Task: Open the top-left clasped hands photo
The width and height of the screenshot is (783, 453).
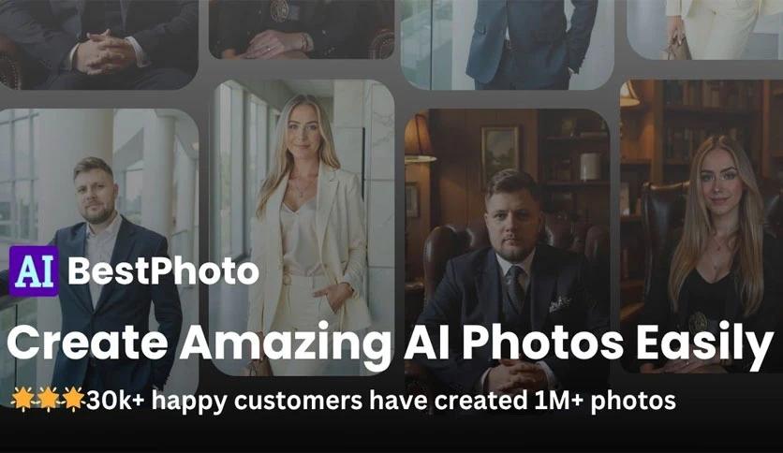Action: coord(99,44)
